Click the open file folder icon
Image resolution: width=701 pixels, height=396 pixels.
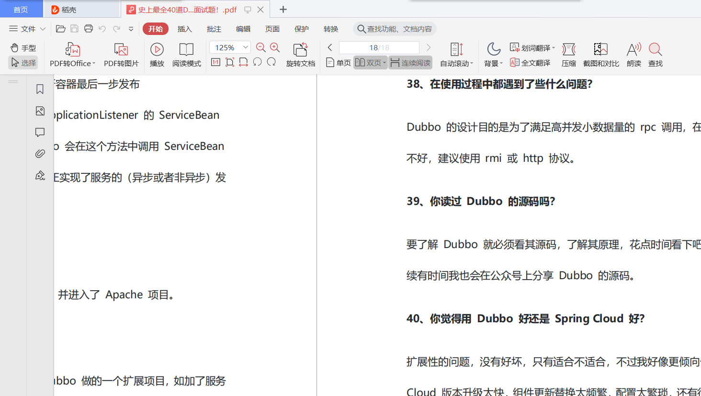61,29
